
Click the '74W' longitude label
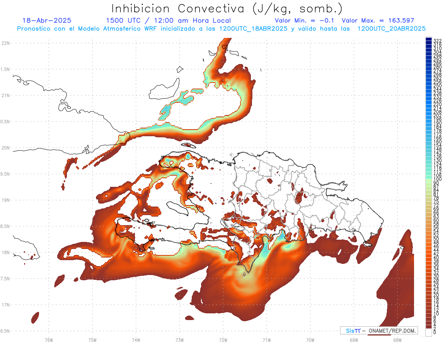(136, 340)
